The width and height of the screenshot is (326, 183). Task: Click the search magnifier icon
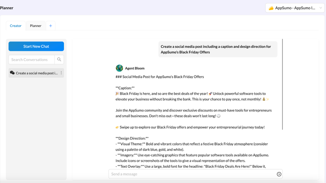(x=59, y=59)
